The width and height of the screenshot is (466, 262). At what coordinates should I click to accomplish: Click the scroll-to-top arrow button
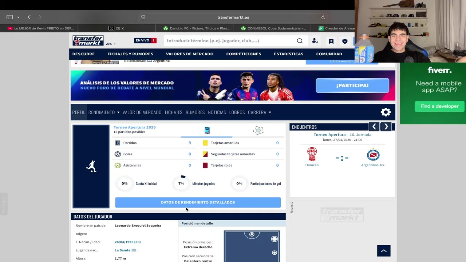pyautogui.click(x=384, y=251)
